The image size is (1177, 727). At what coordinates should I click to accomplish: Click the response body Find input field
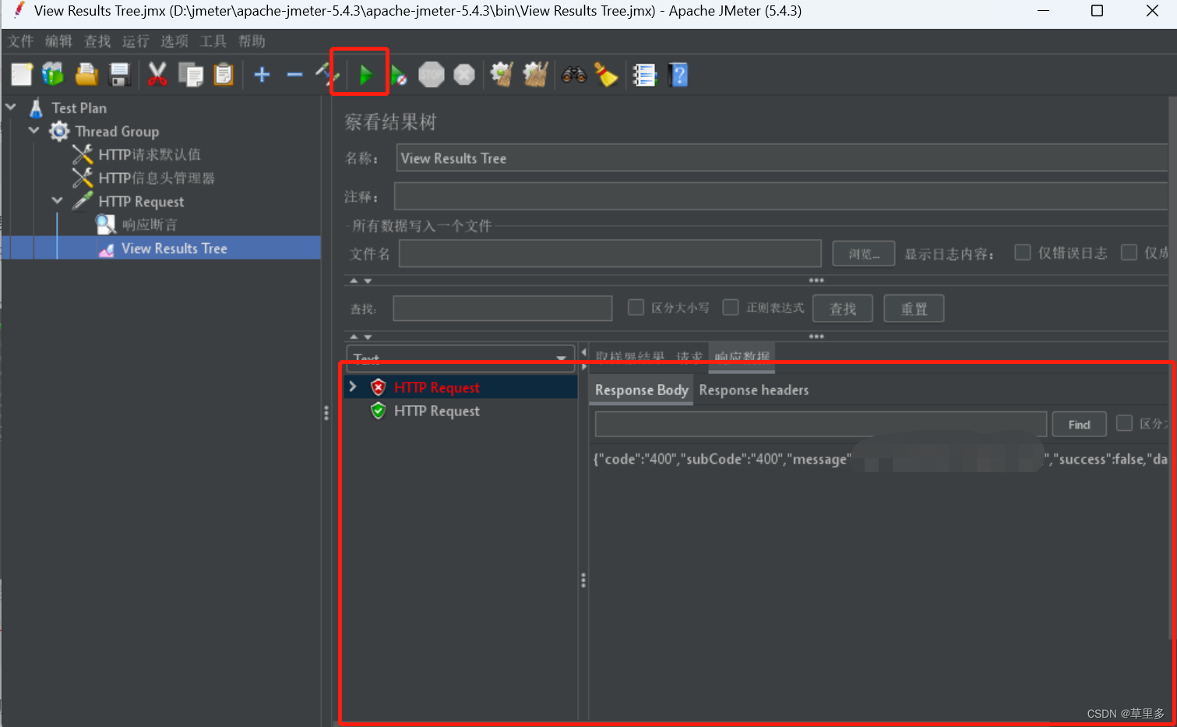point(821,424)
